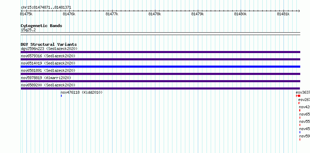Click the bright blue nsv6514019 variant bar
The image size is (310, 153).
160,67
